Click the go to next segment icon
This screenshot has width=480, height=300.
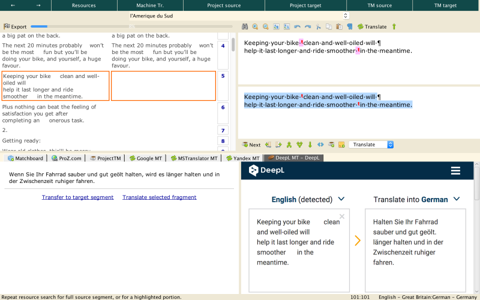point(278,145)
